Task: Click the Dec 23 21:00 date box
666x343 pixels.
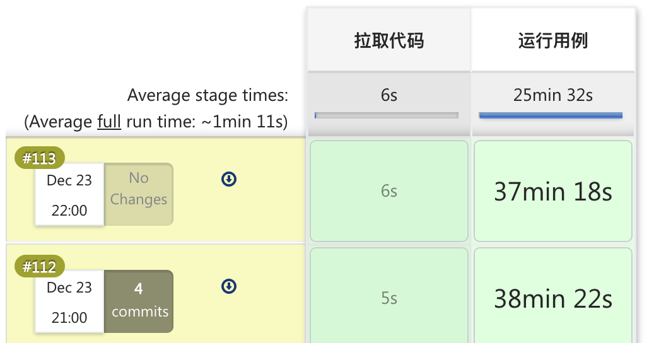Action: pos(69,302)
